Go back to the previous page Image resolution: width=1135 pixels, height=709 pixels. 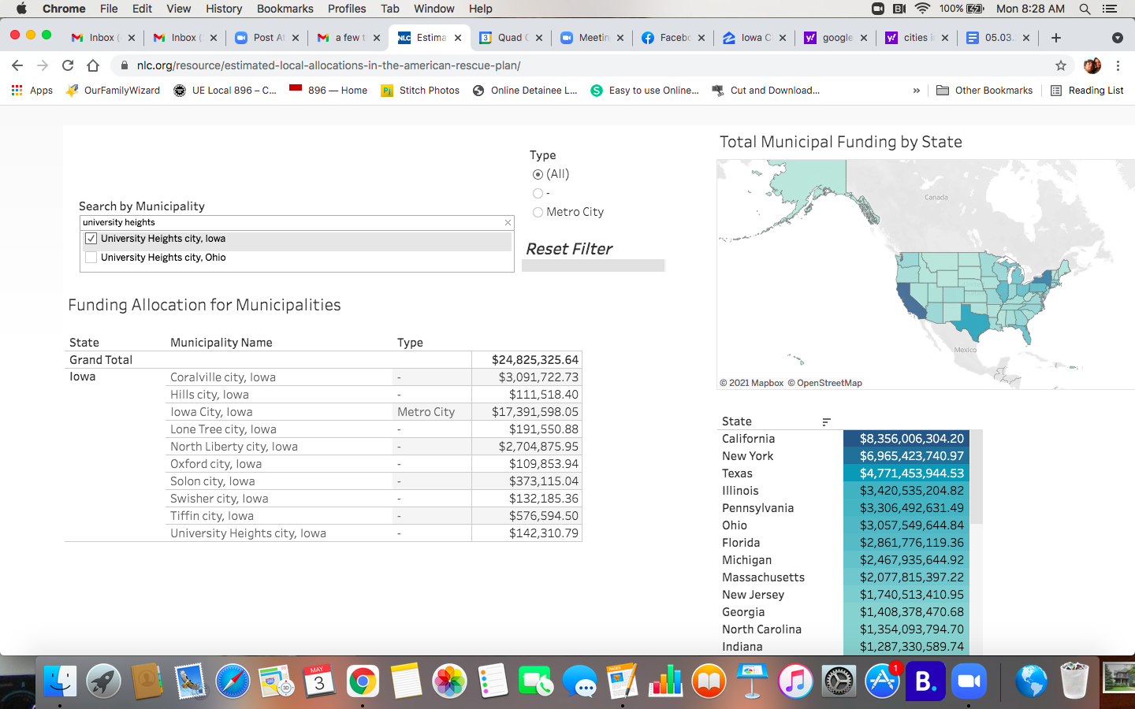click(x=17, y=65)
